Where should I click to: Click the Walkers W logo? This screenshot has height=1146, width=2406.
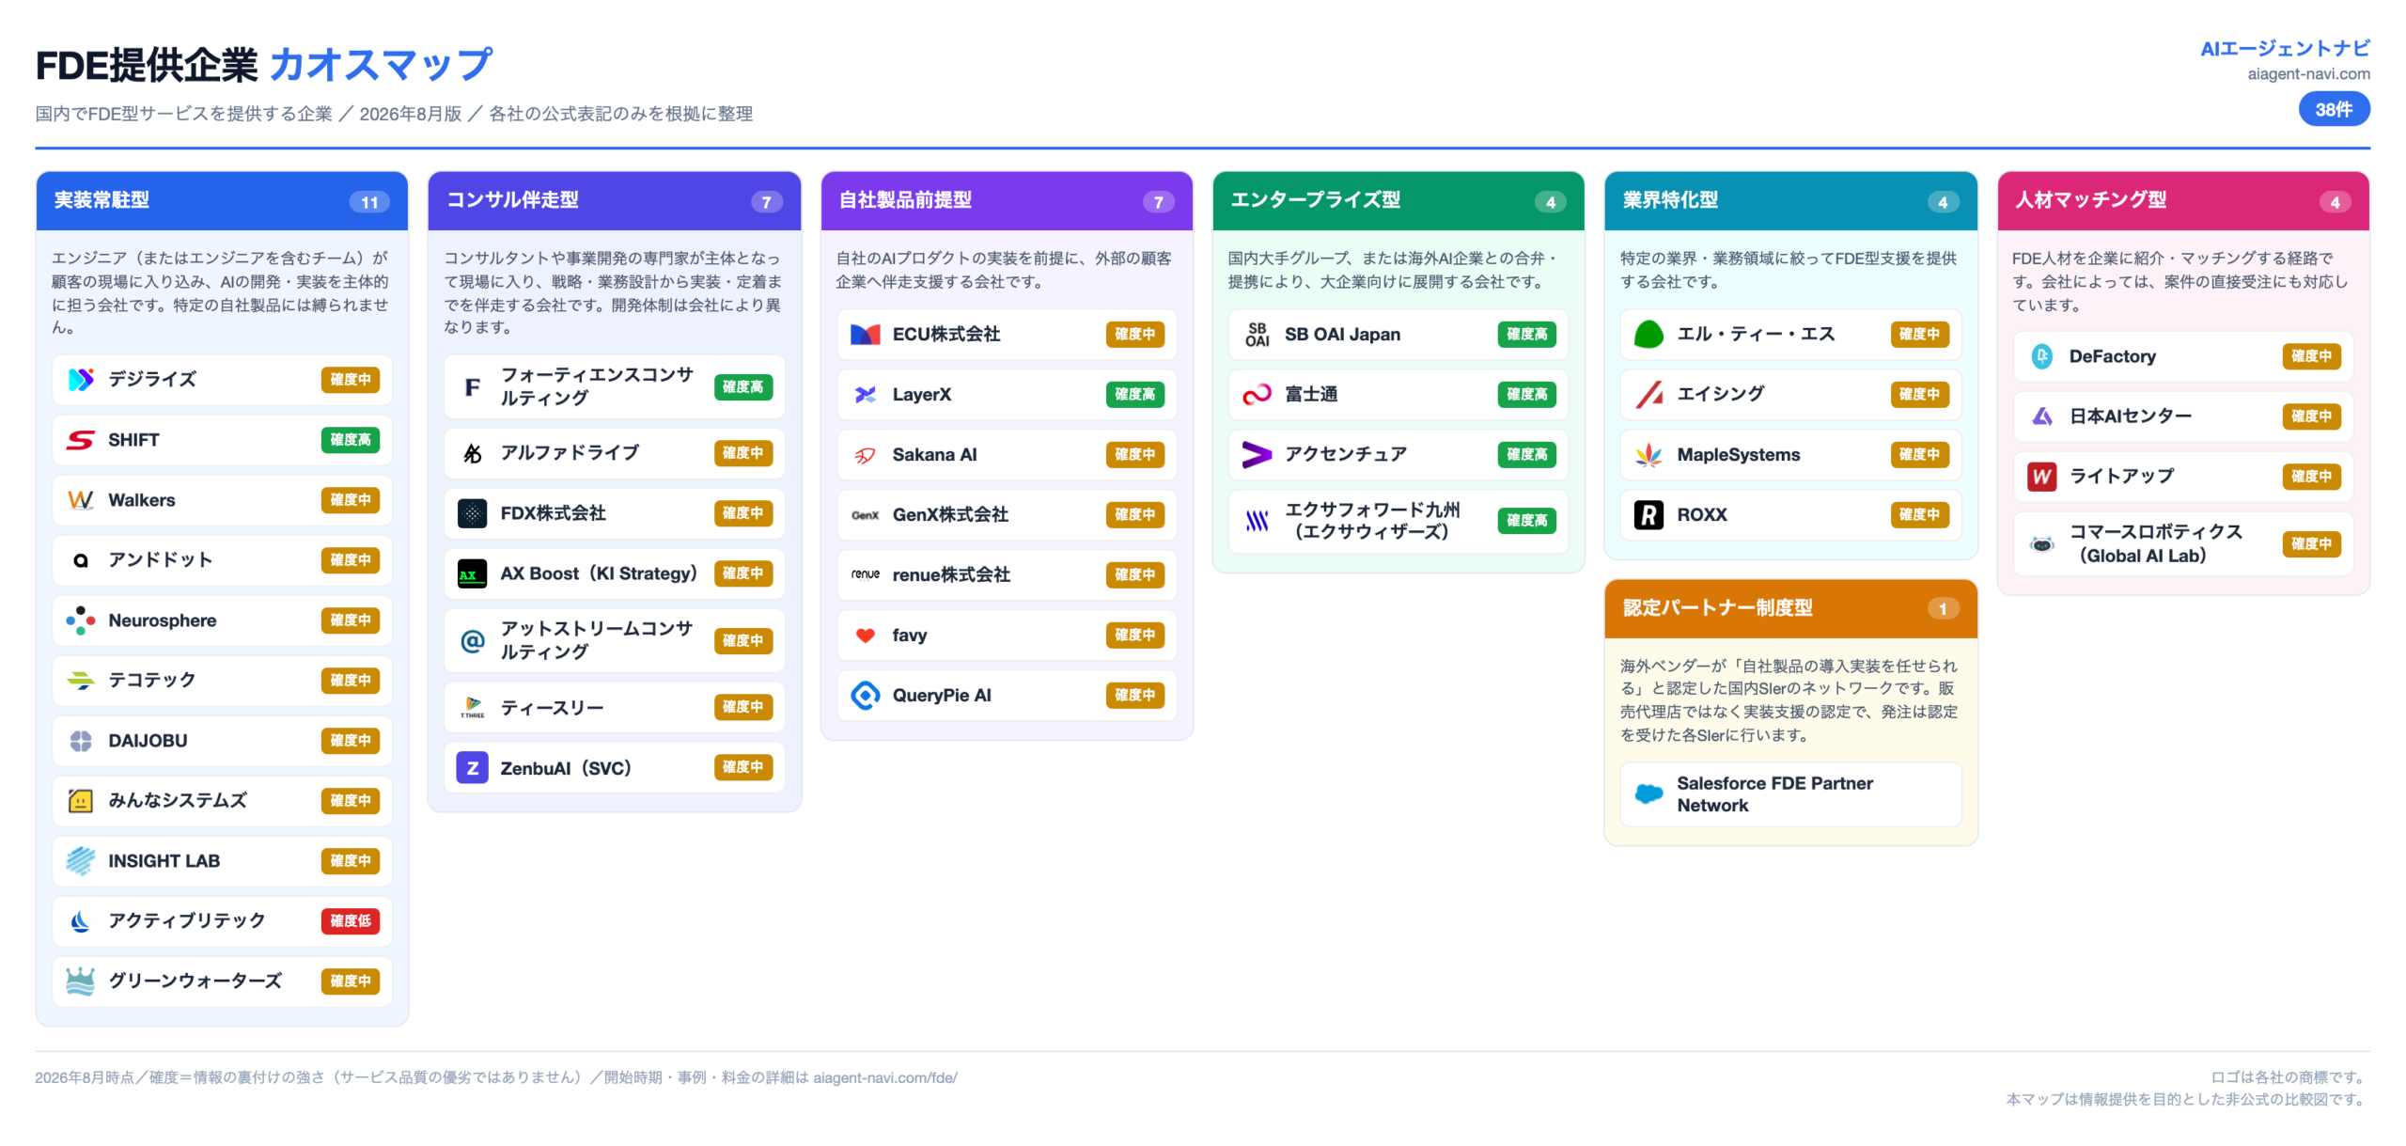click(x=81, y=500)
